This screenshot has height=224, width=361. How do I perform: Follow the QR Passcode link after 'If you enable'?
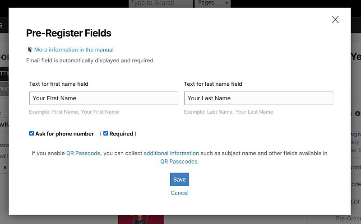[x=83, y=153]
